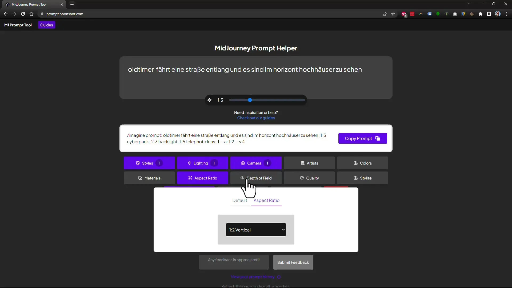The width and height of the screenshot is (512, 288).
Task: Drag the stylize strength slider
Action: [250, 100]
